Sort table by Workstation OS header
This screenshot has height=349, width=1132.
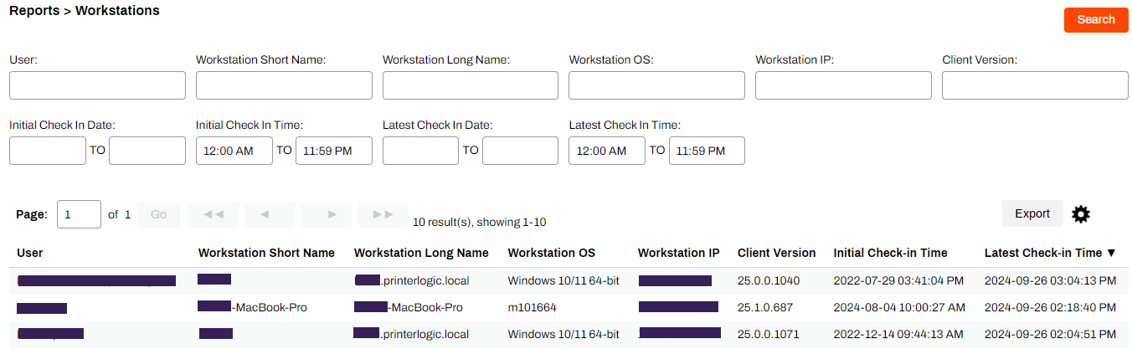coord(552,253)
